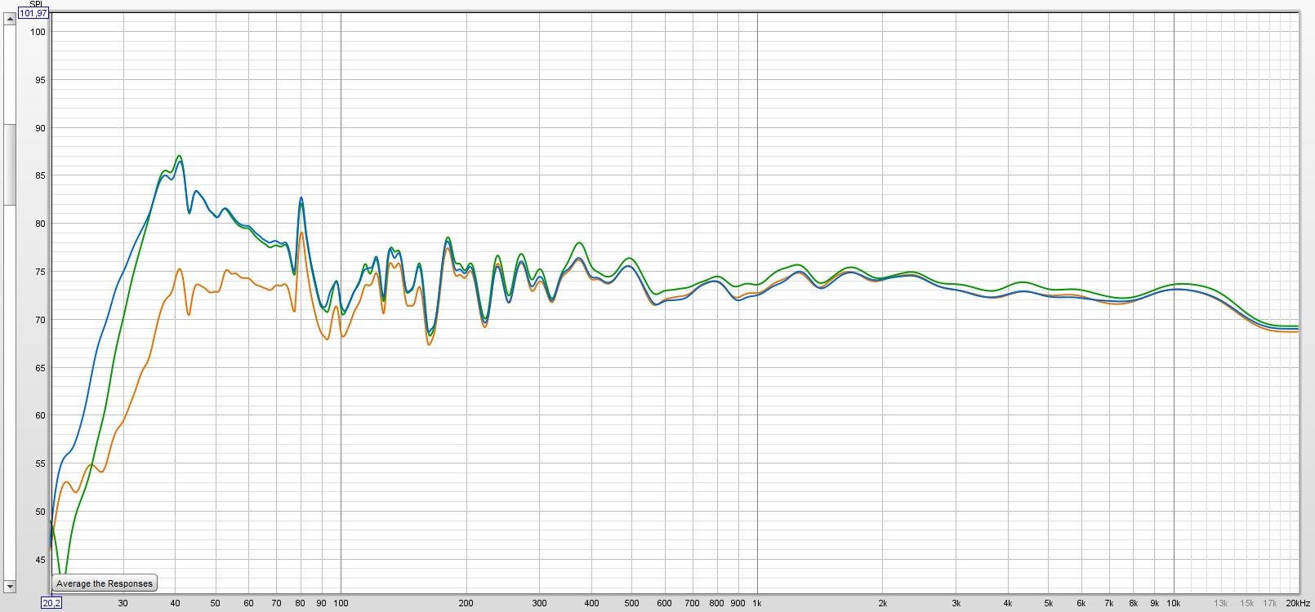This screenshot has height=612, width=1315.
Task: Click the 65 SPL axis label
Action: tap(38, 368)
